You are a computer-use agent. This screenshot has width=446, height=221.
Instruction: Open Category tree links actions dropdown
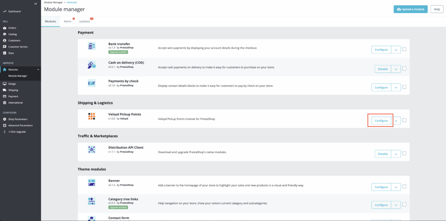[396, 205]
